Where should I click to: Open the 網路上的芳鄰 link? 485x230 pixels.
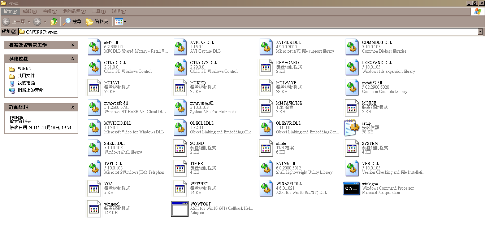point(31,90)
